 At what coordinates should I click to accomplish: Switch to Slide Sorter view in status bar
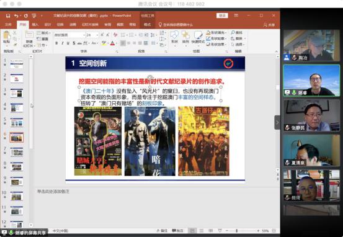click(202, 231)
